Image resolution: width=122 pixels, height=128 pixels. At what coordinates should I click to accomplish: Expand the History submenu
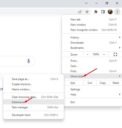click(x=92, y=37)
